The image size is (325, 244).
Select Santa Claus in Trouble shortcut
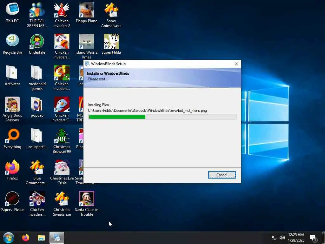(86, 204)
